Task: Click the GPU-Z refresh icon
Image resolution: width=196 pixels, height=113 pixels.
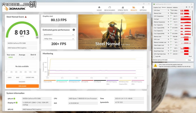Action: point(189,7)
